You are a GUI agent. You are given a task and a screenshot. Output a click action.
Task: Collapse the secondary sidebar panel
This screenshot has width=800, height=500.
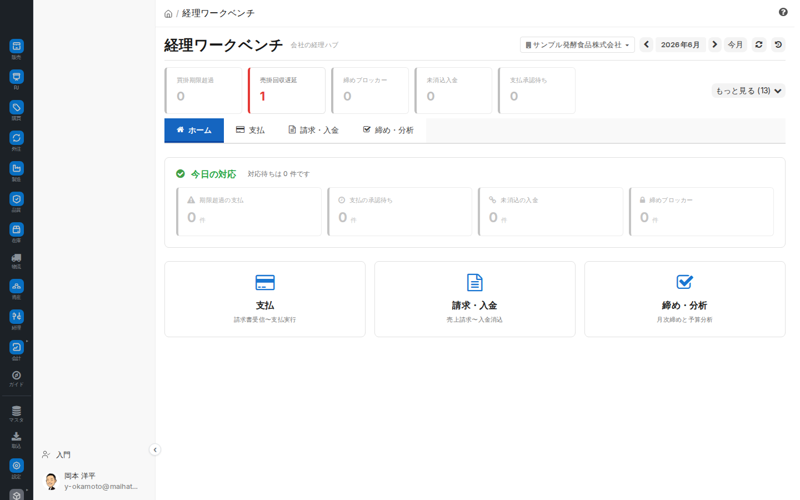tap(155, 450)
